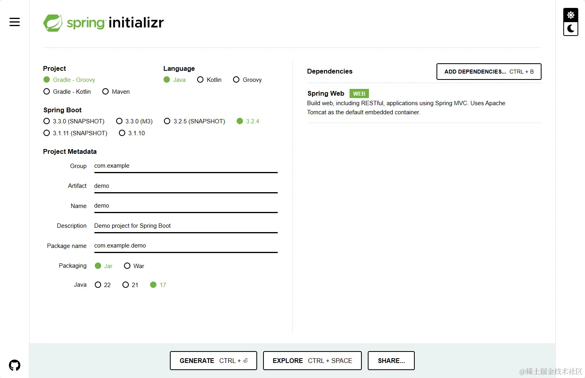Select Spring Boot 3.3.0 (SNAPSHOT)
585x378 pixels.
tap(74, 121)
